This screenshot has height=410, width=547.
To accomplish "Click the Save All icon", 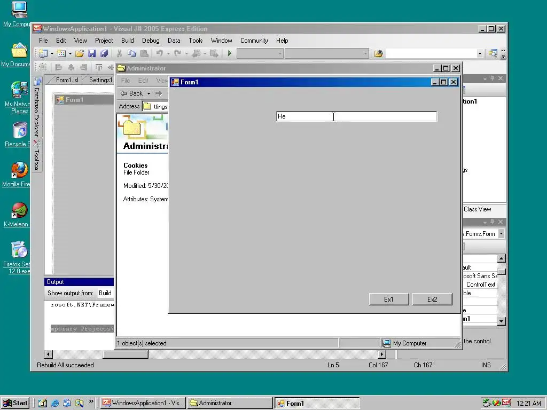I will click(x=104, y=53).
